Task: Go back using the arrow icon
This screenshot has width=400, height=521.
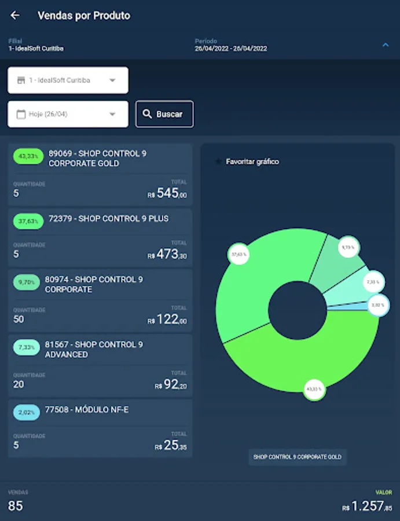Action: pos(15,15)
